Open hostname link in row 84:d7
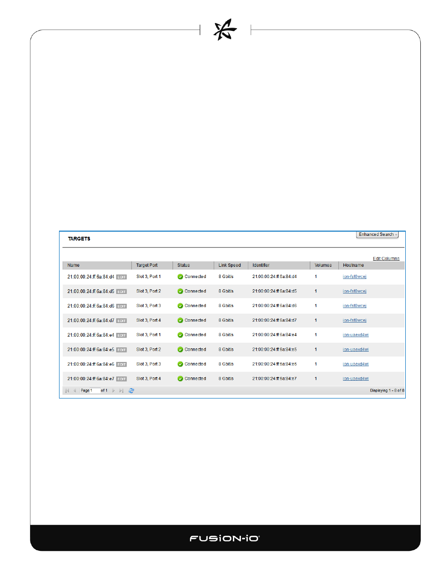The height and width of the screenshot is (579, 447). pyautogui.click(x=354, y=320)
